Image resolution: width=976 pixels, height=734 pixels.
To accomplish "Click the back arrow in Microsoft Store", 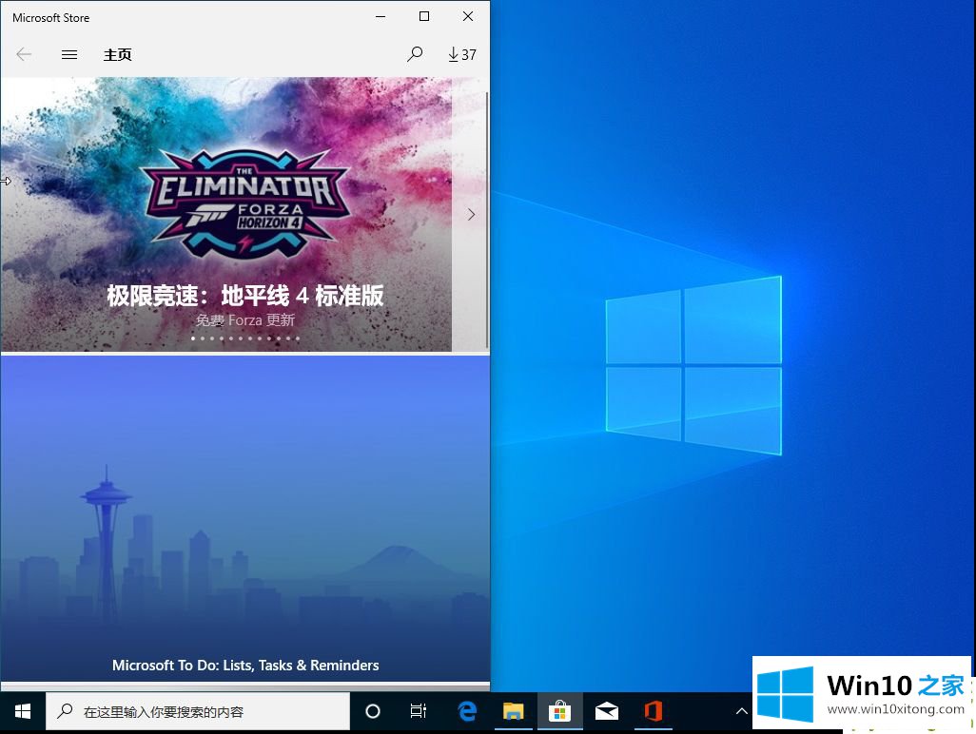I will pyautogui.click(x=25, y=55).
